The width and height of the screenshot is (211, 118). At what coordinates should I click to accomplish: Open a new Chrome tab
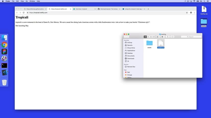coord(148,9)
